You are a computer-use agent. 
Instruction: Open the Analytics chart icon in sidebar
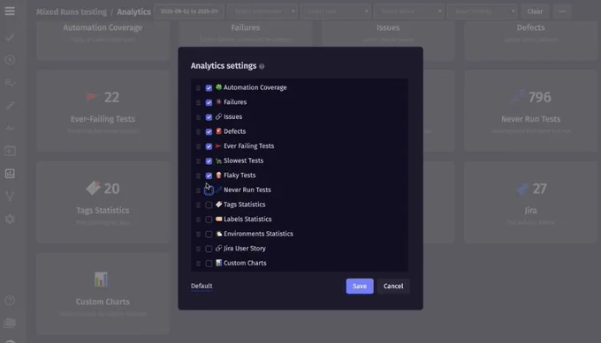(x=10, y=174)
